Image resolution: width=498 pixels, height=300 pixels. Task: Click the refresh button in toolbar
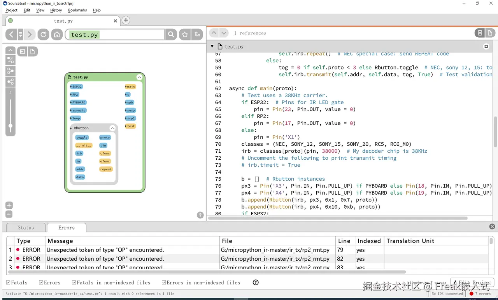point(43,35)
